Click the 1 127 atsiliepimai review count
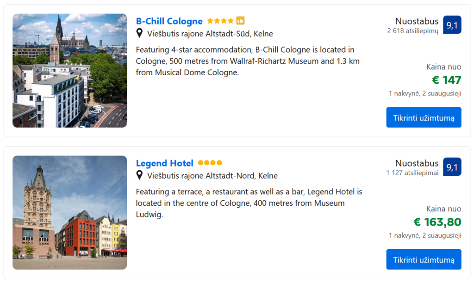Screen dimensions: 474x281 [x=412, y=173]
